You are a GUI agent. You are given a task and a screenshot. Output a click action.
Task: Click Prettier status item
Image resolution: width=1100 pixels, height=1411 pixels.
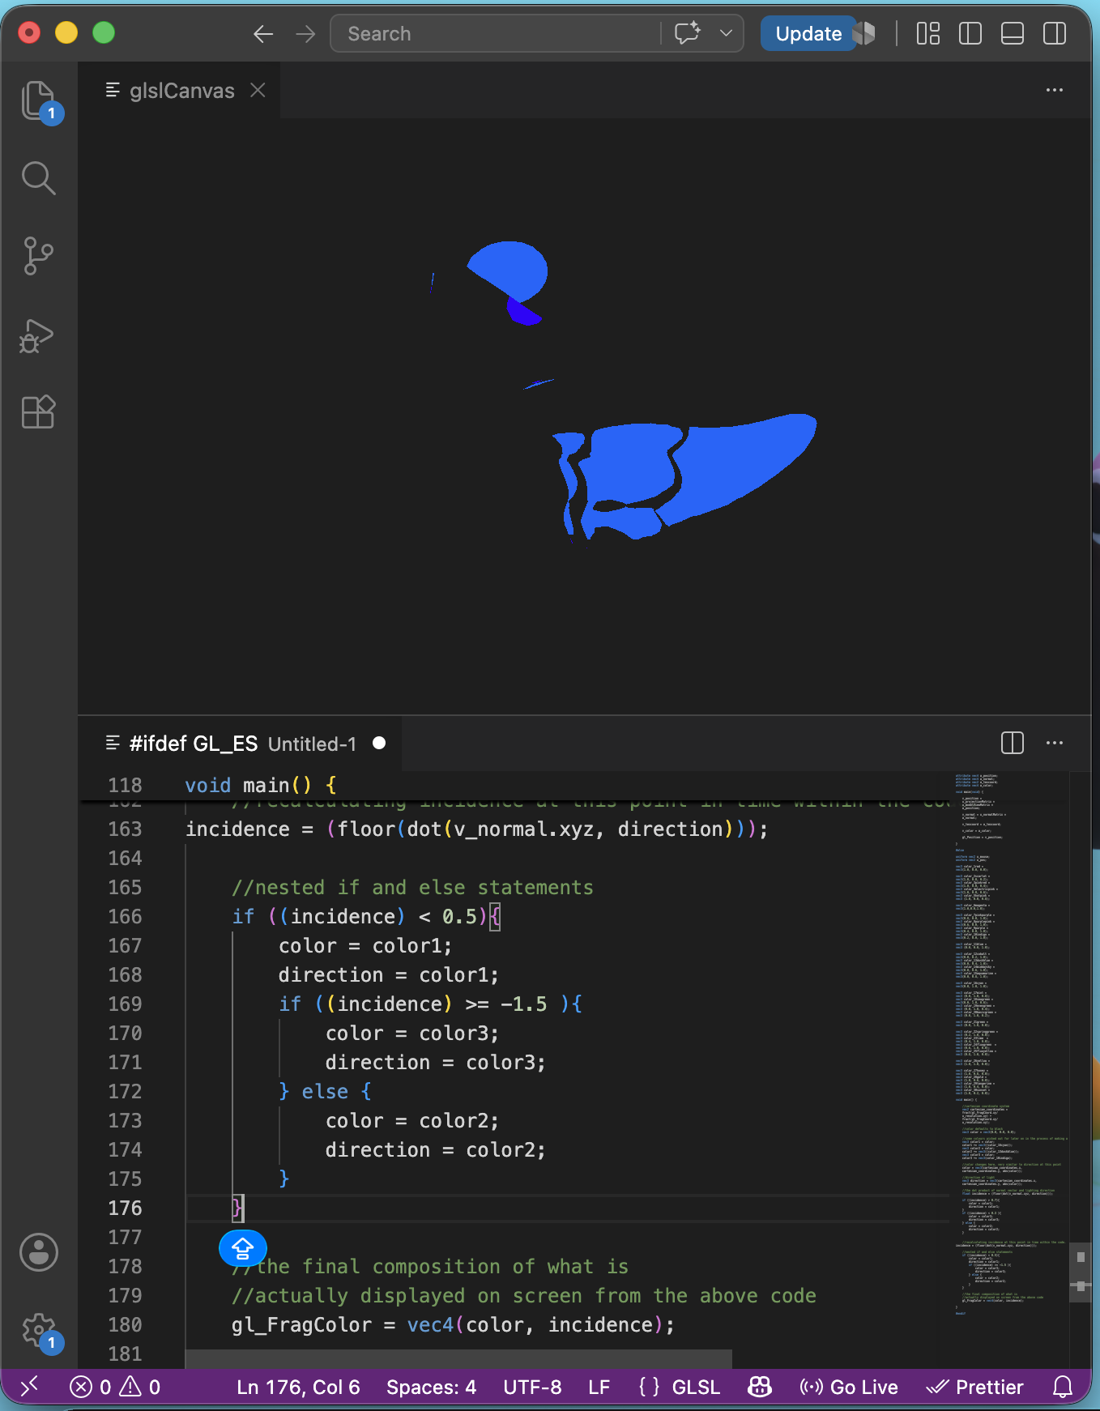(975, 1388)
